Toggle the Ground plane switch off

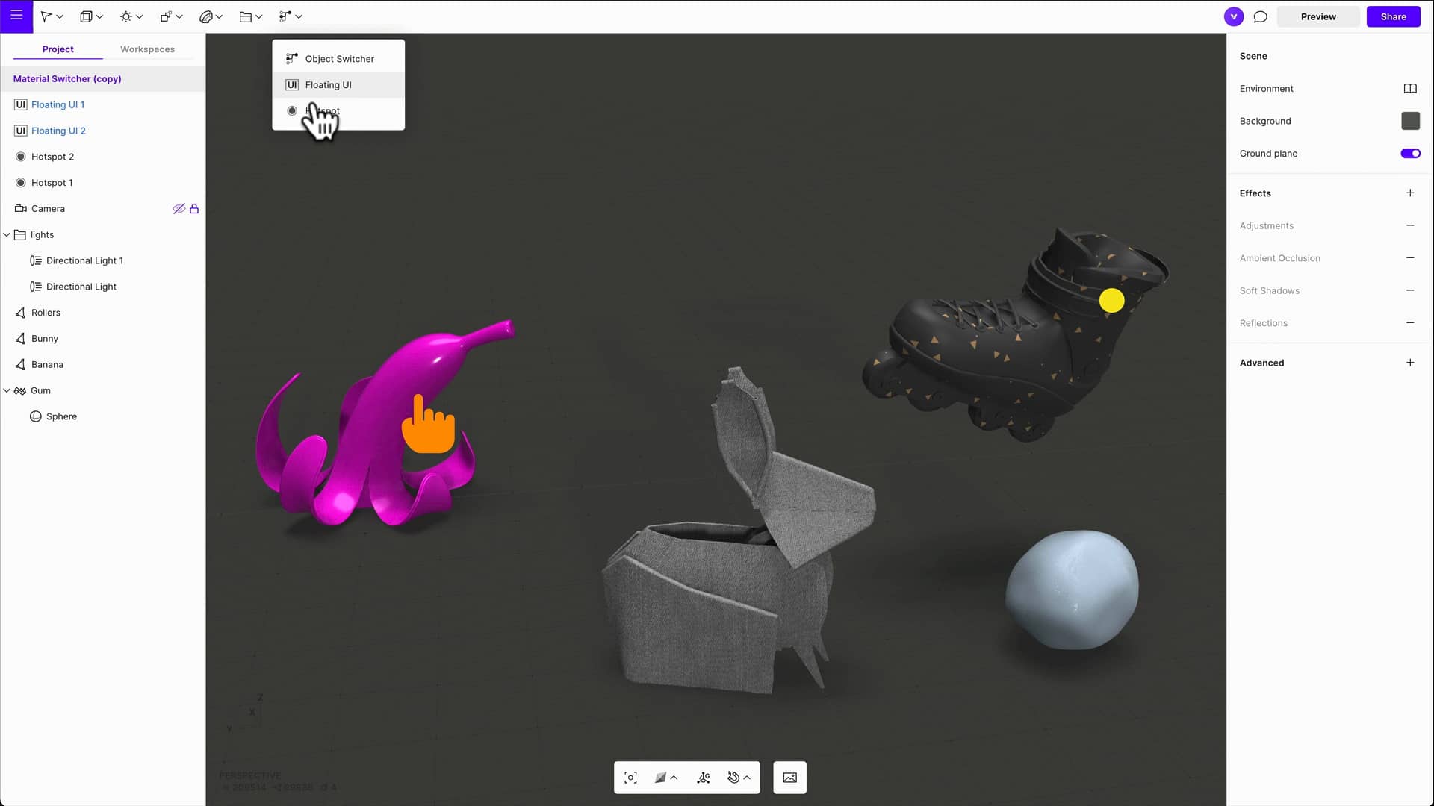pos(1410,153)
